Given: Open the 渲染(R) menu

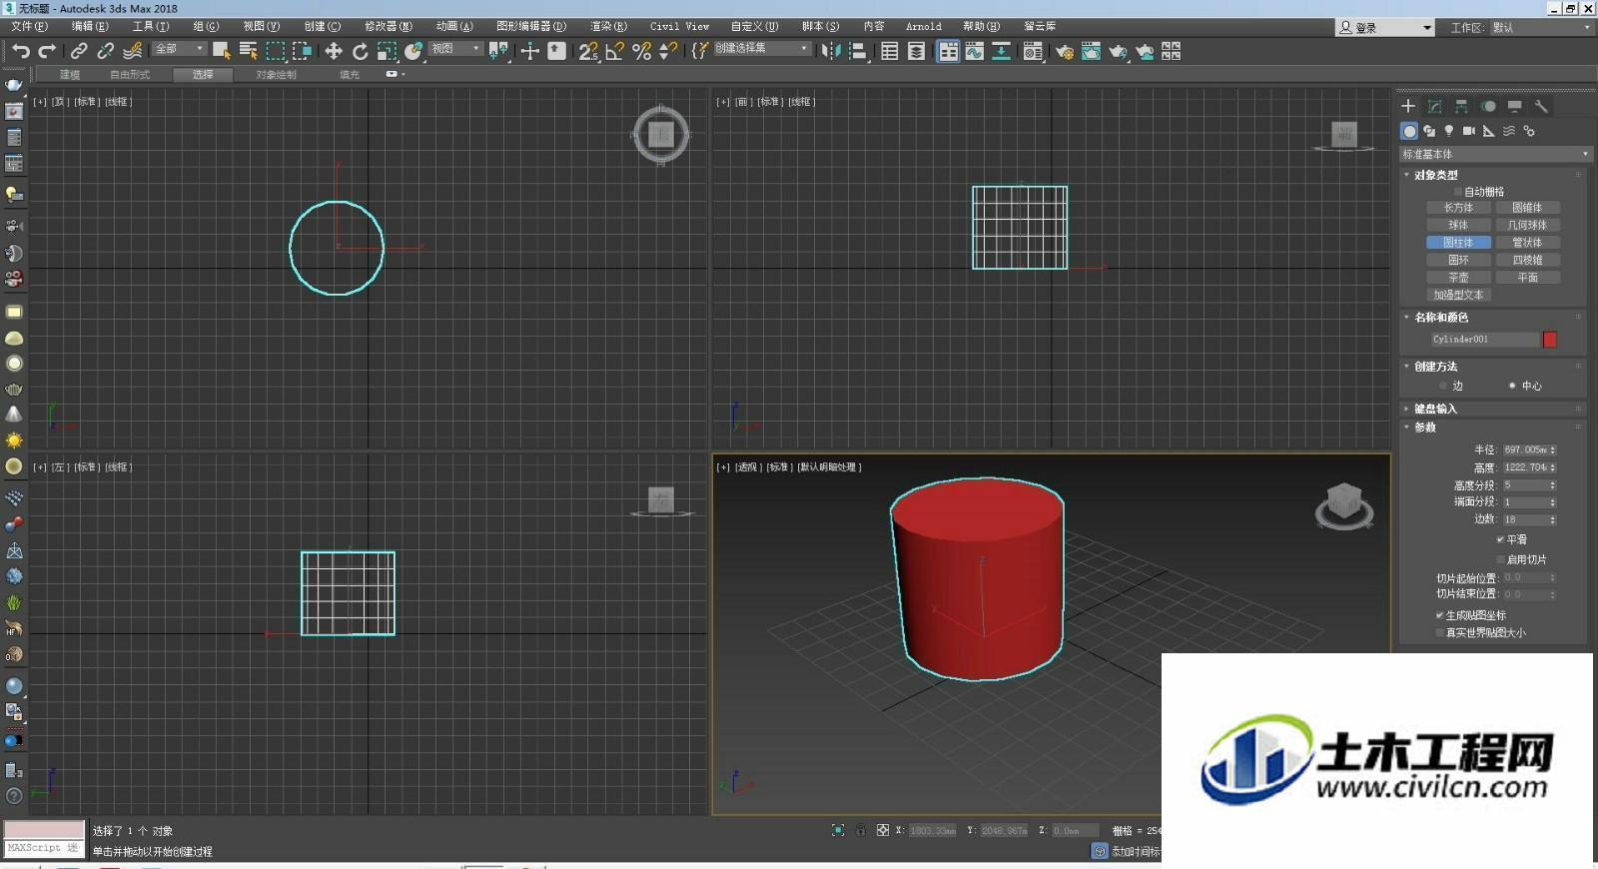Looking at the screenshot, I should point(608,26).
